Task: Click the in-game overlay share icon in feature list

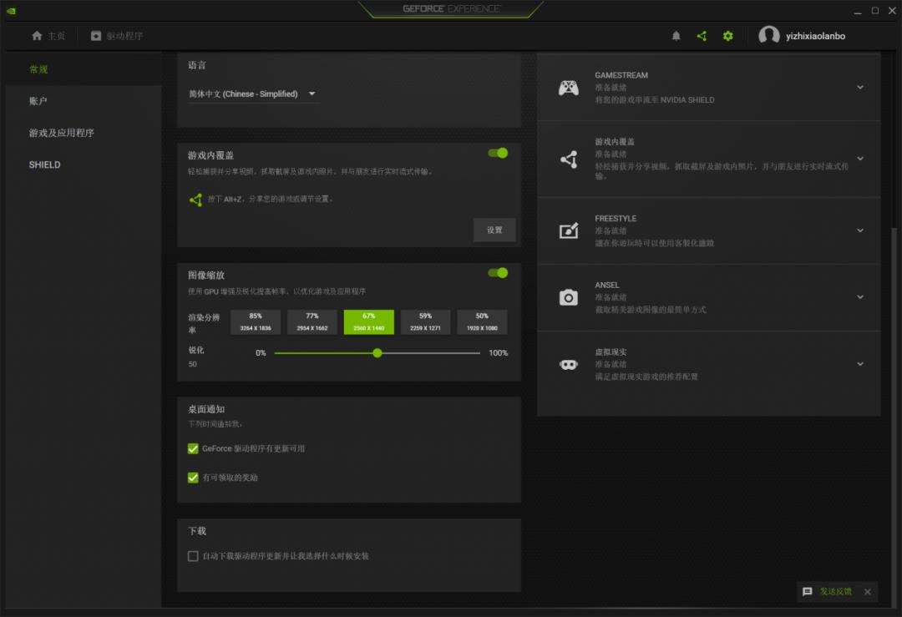Action: point(569,159)
